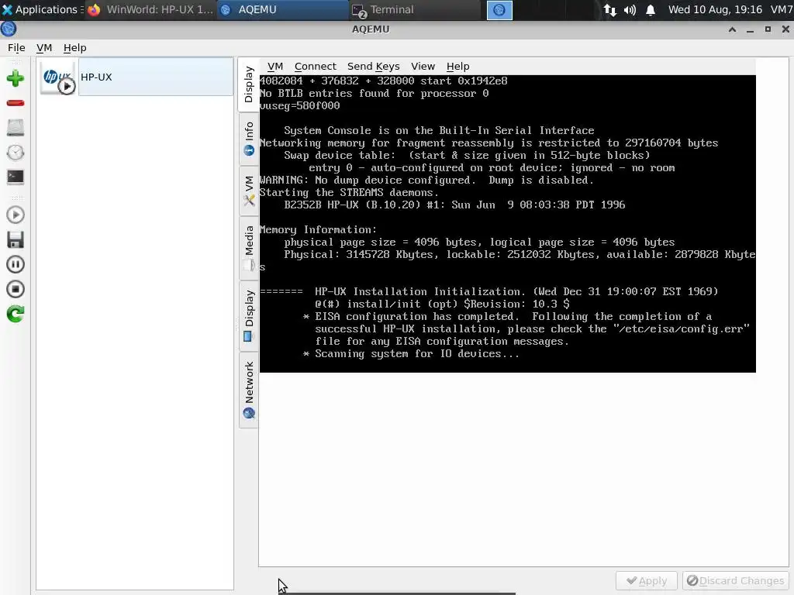This screenshot has width=794, height=595.
Task: Open the embedded display Help menu
Action: 457,67
